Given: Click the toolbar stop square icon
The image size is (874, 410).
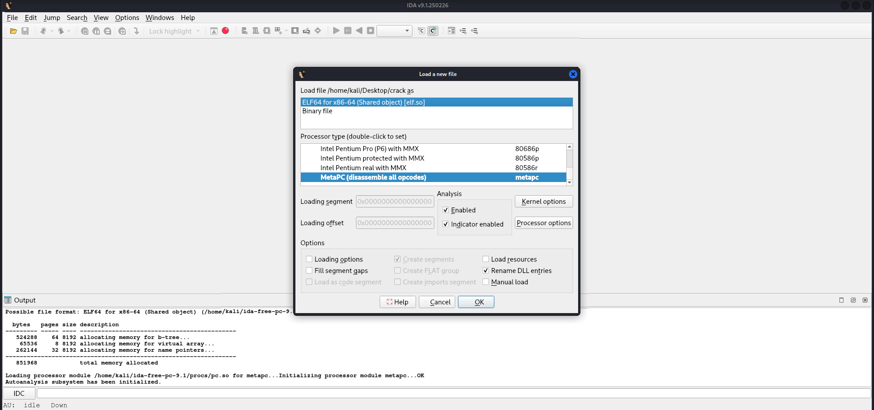Looking at the screenshot, I should tap(371, 30).
